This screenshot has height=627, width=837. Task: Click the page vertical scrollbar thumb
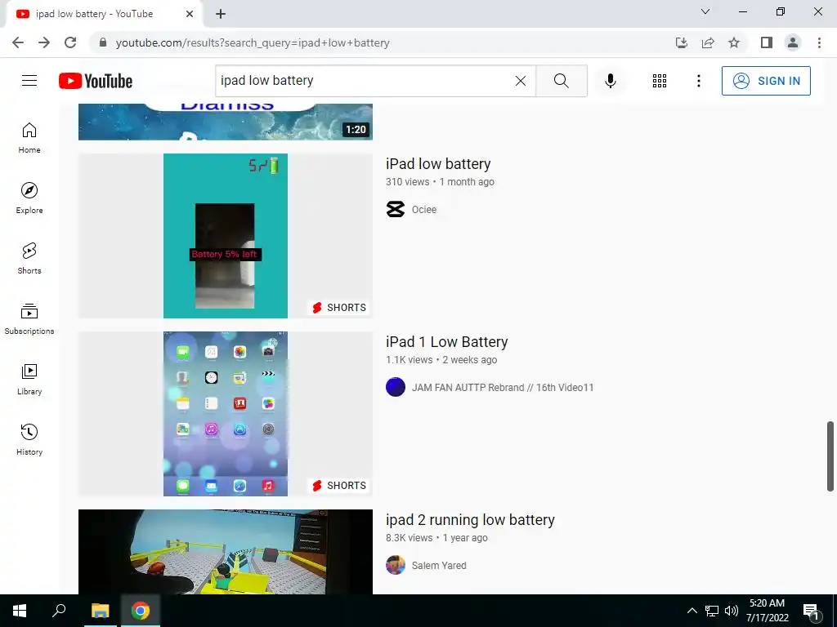[830, 456]
